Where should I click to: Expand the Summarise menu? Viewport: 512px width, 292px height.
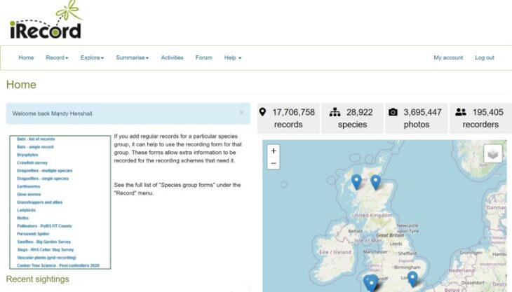(133, 57)
